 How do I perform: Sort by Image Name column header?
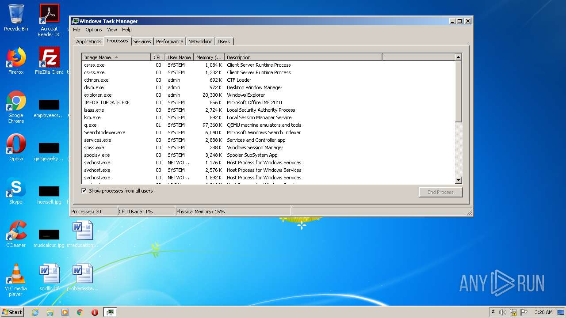pos(116,57)
